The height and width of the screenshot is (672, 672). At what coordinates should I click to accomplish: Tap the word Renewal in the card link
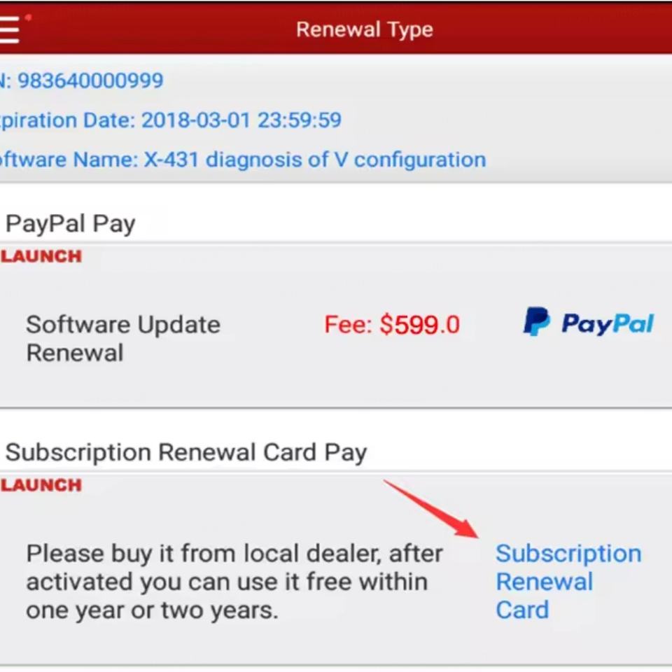[x=545, y=582]
